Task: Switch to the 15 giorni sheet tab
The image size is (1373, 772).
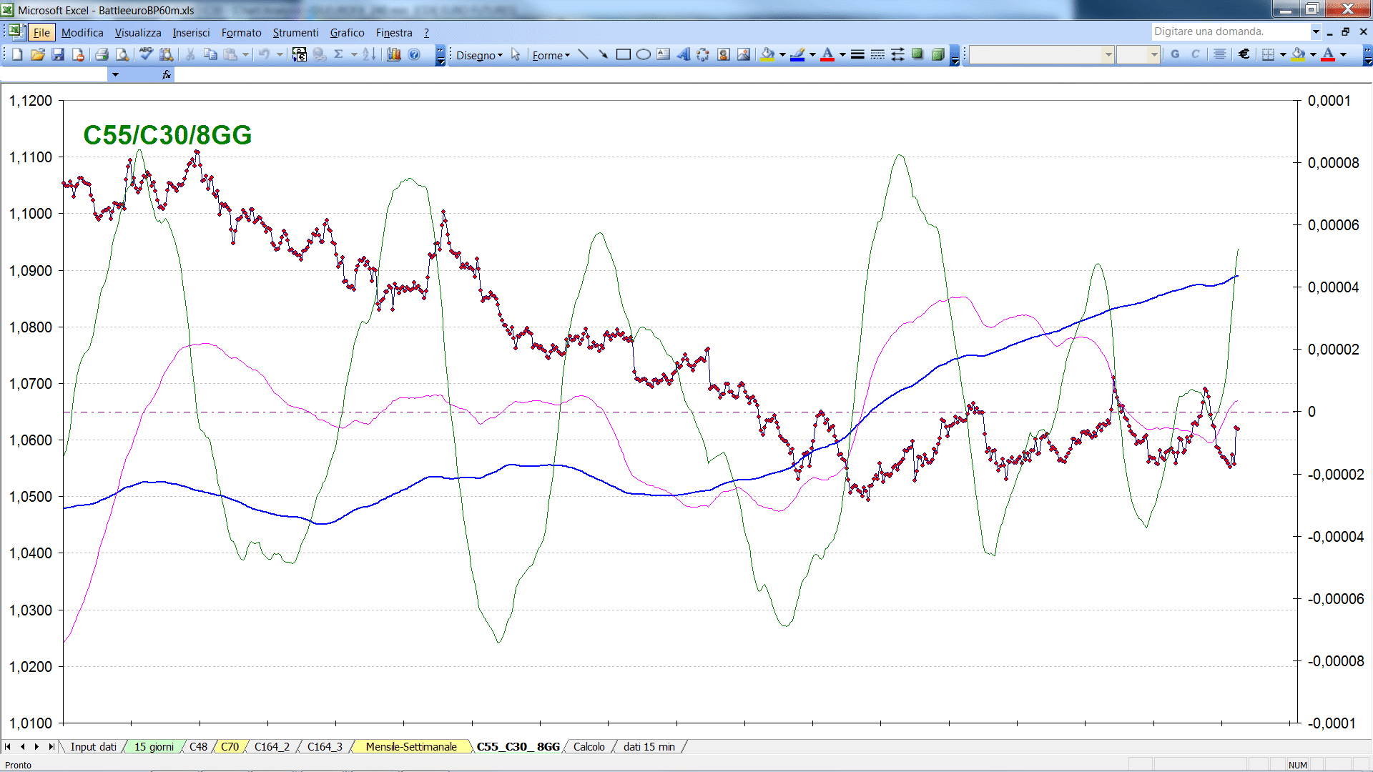Action: click(x=154, y=747)
